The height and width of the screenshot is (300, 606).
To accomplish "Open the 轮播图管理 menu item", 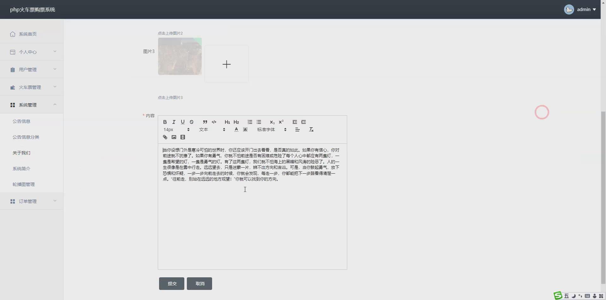I will [x=24, y=184].
